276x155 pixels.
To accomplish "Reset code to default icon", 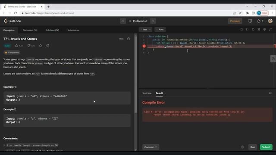I will (253, 29).
